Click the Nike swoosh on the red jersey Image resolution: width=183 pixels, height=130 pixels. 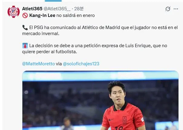[x=111, y=119]
